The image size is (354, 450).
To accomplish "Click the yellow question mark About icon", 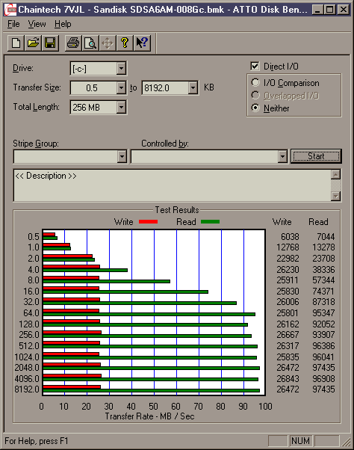I will point(125,43).
